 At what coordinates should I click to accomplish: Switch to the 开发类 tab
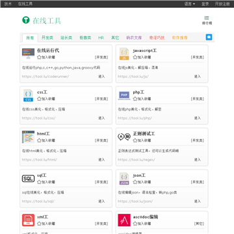pyautogui.click(x=47, y=38)
